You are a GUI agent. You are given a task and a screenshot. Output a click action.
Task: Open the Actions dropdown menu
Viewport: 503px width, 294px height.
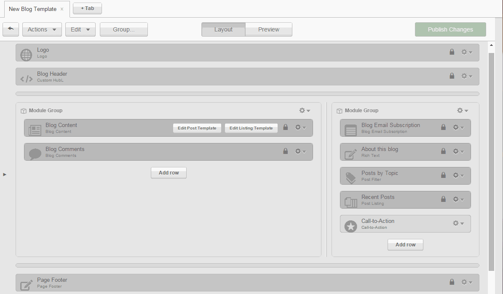point(42,29)
